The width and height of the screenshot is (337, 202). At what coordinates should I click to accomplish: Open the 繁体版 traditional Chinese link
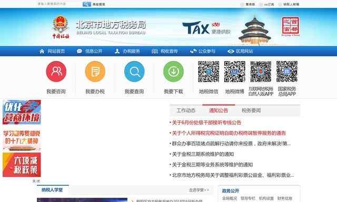point(250,4)
